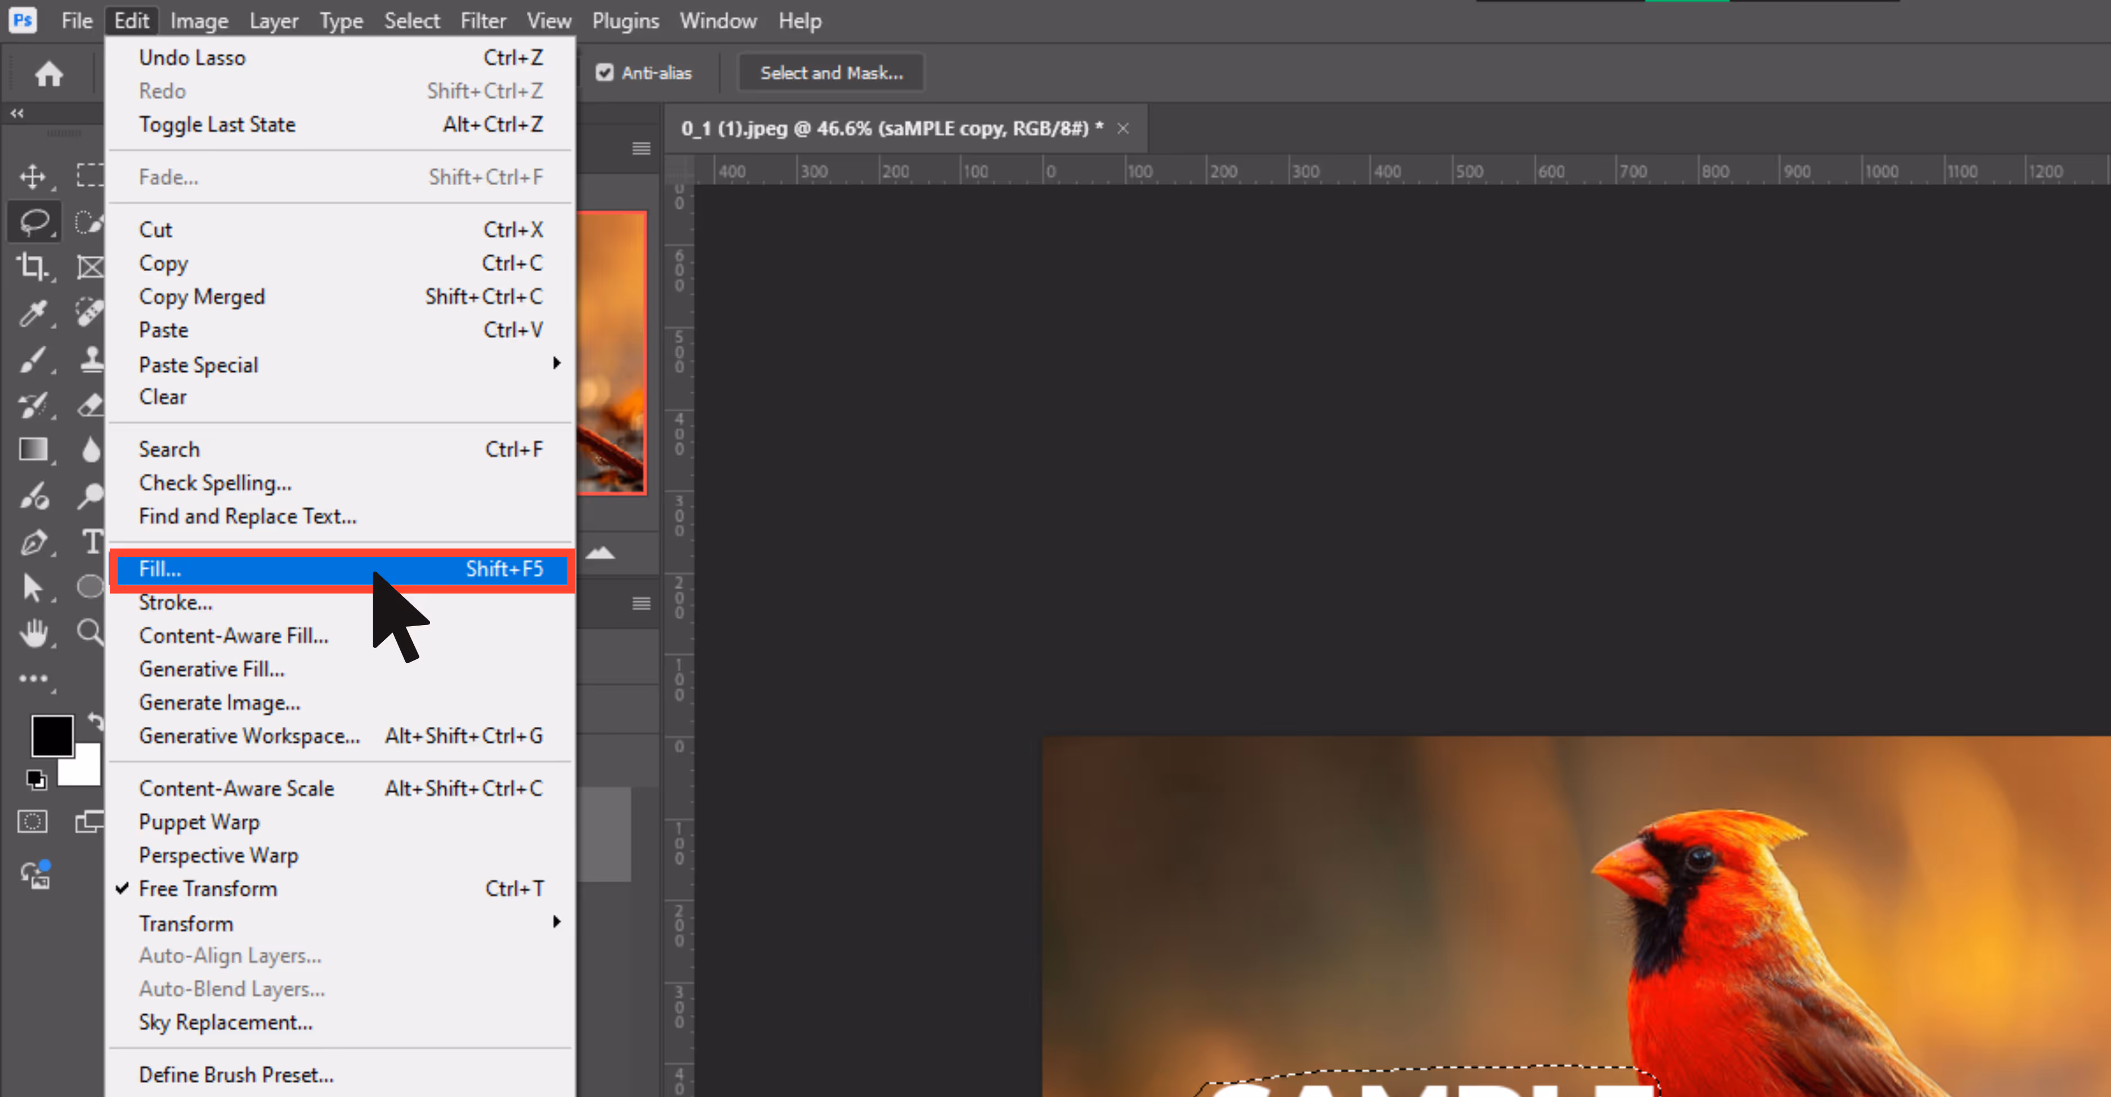
Task: Open the Plugins menu
Action: (x=625, y=20)
